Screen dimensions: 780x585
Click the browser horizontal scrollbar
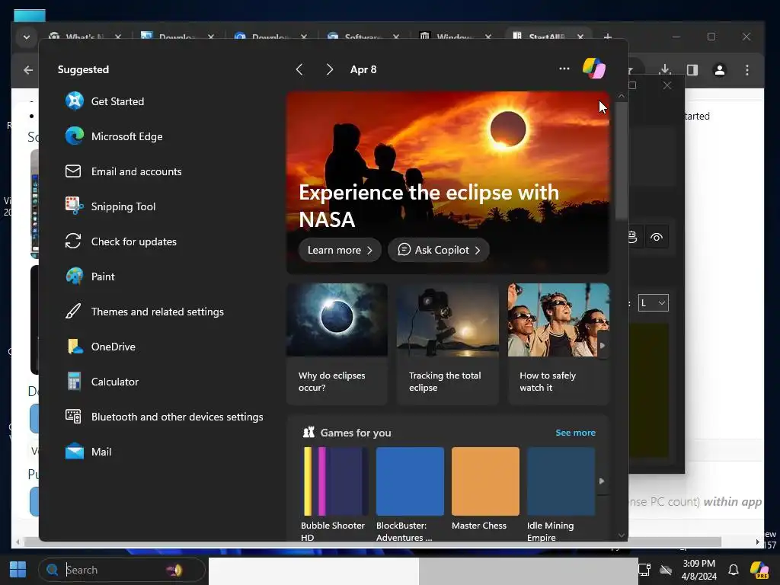pyautogui.click(x=373, y=542)
